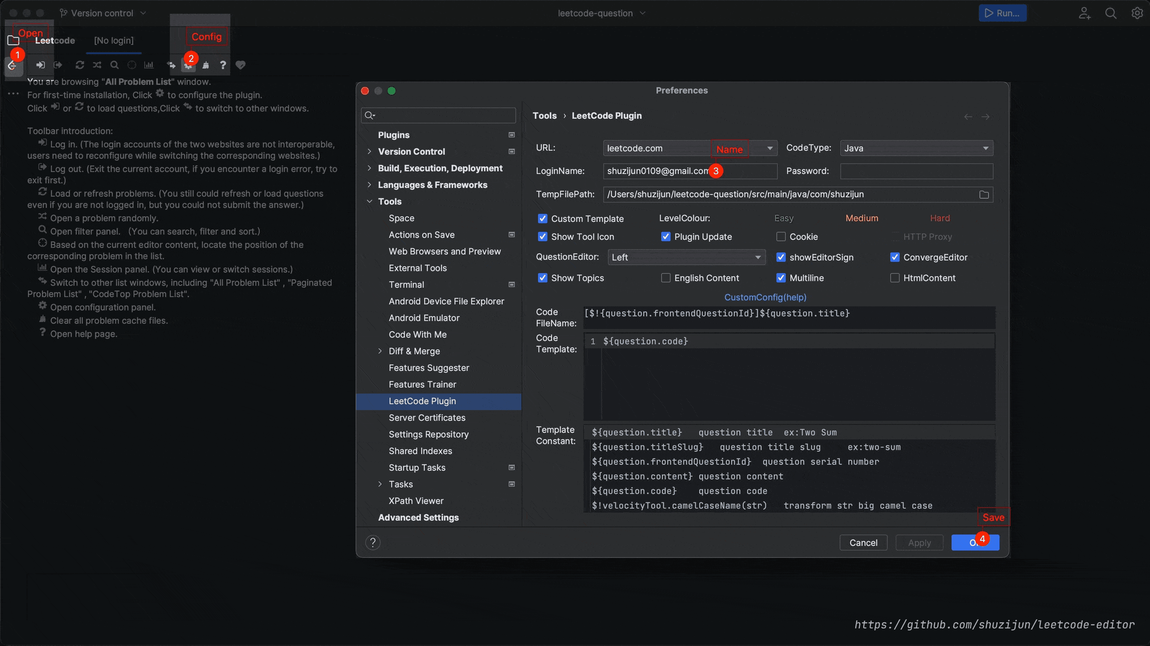
Task: Click the open filter panel icon
Action: [x=114, y=64]
